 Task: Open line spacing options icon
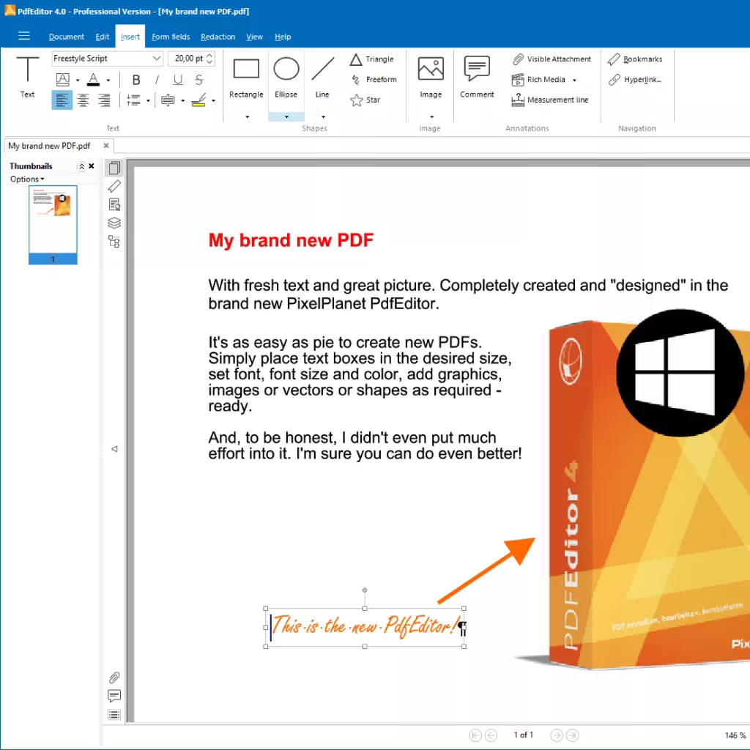pos(133,100)
